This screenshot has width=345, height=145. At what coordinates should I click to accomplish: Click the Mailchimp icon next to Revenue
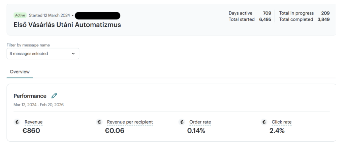coord(17,122)
